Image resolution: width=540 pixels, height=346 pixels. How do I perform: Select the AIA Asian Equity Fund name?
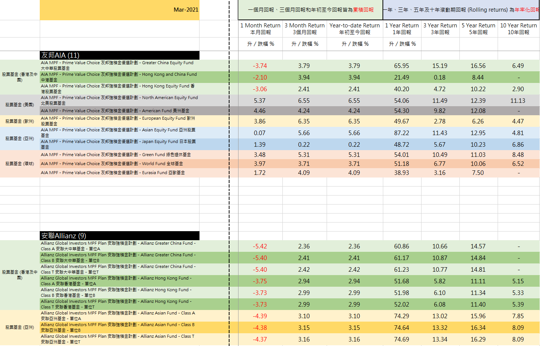pos(120,133)
